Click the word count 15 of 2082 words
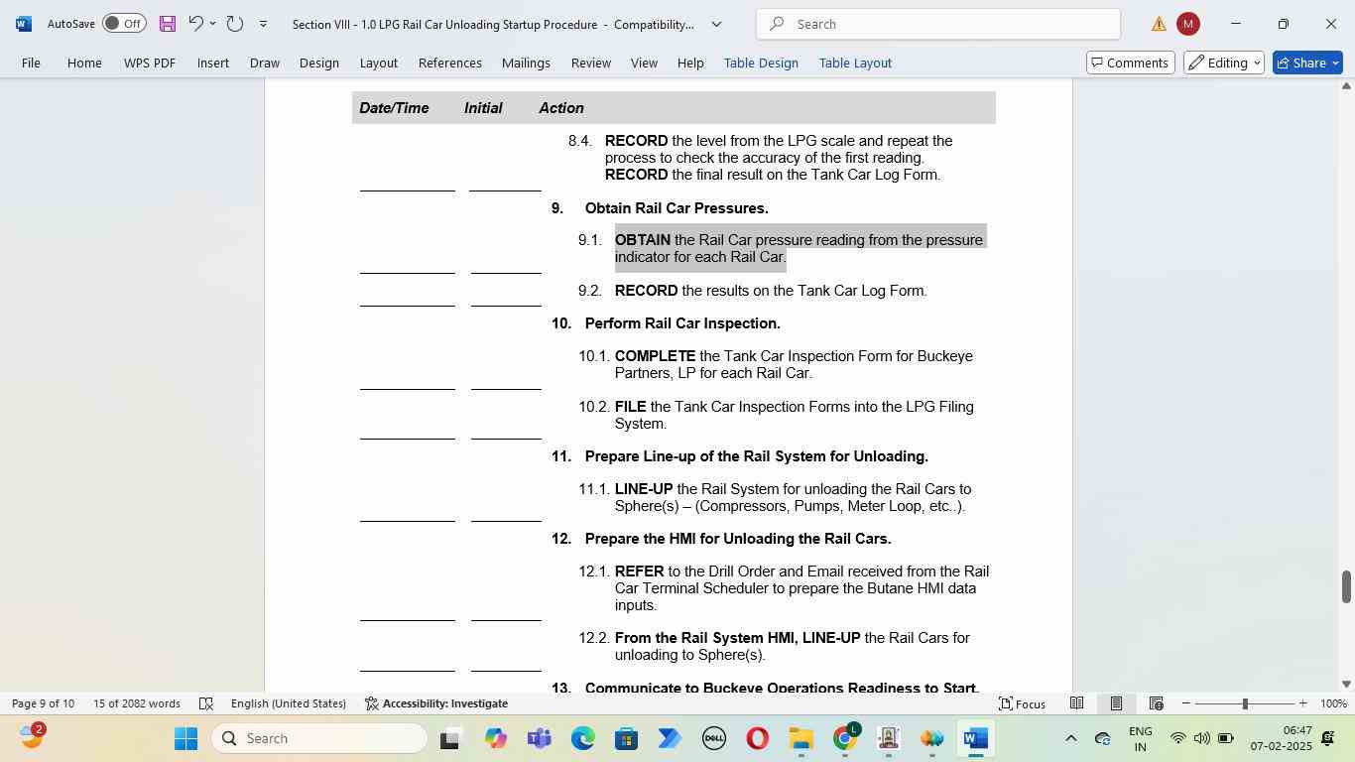 click(x=137, y=703)
